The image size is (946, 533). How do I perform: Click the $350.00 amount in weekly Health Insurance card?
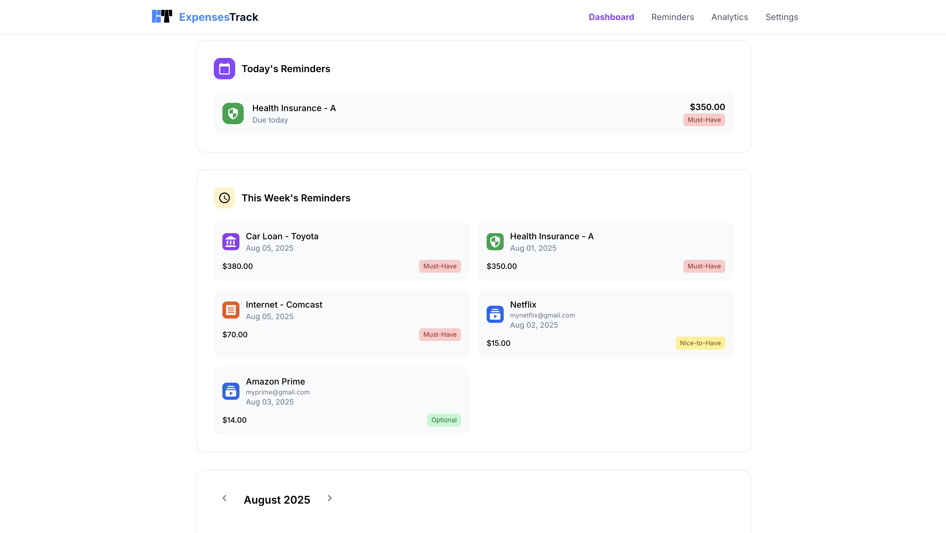tap(501, 266)
